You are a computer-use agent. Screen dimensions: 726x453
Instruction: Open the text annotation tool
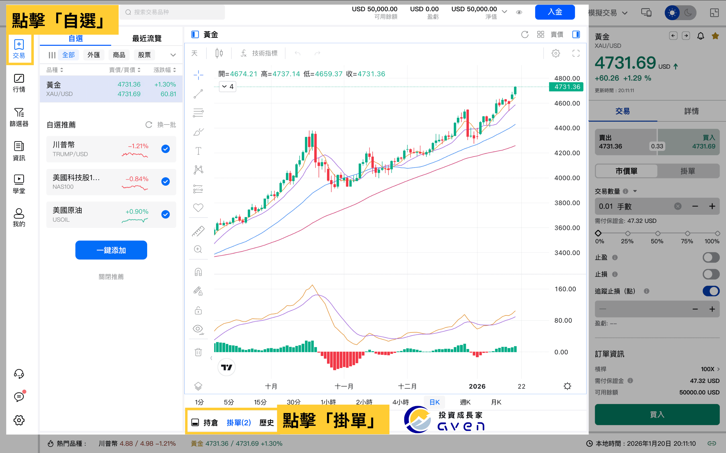click(x=198, y=151)
